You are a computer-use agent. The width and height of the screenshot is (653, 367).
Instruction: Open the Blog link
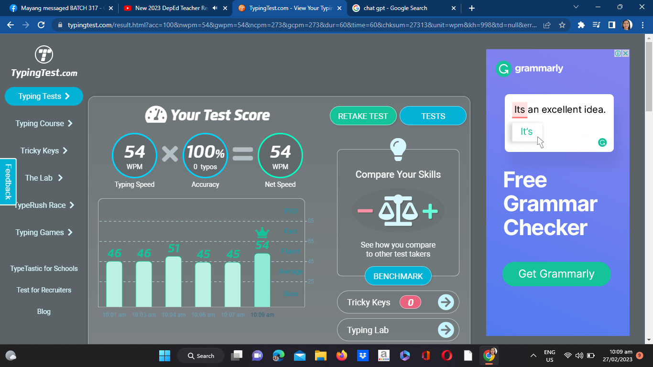point(44,312)
